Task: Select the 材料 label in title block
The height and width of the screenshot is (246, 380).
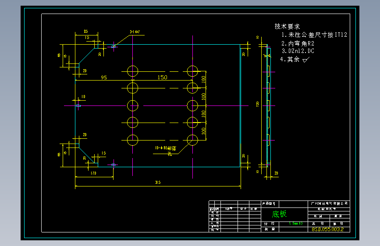Action: click(x=270, y=224)
